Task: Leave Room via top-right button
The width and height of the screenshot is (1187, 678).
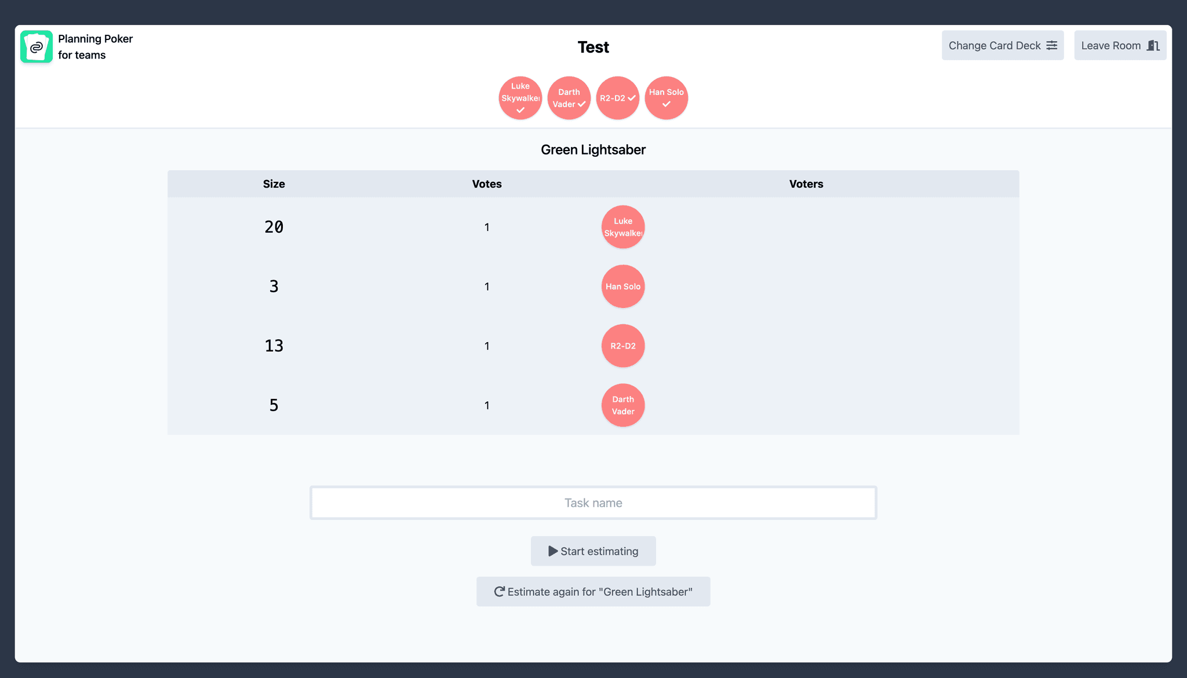Action: tap(1120, 45)
